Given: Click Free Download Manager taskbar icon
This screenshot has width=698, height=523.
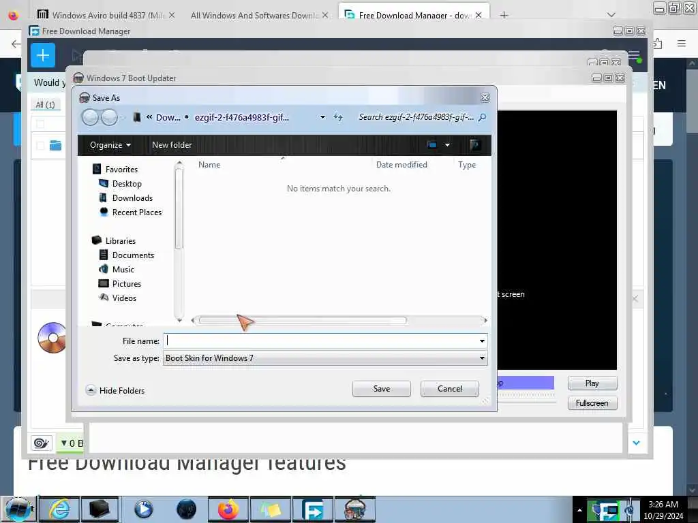Looking at the screenshot, I should [x=312, y=509].
